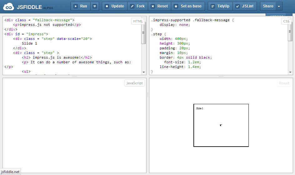Screen dimensions: 295x175
Task: Click the star icon on Set as base
Action: [176, 6]
